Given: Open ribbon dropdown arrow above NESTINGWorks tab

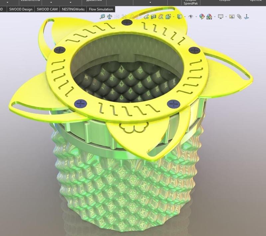Looking at the screenshot, I should tap(70, 2).
